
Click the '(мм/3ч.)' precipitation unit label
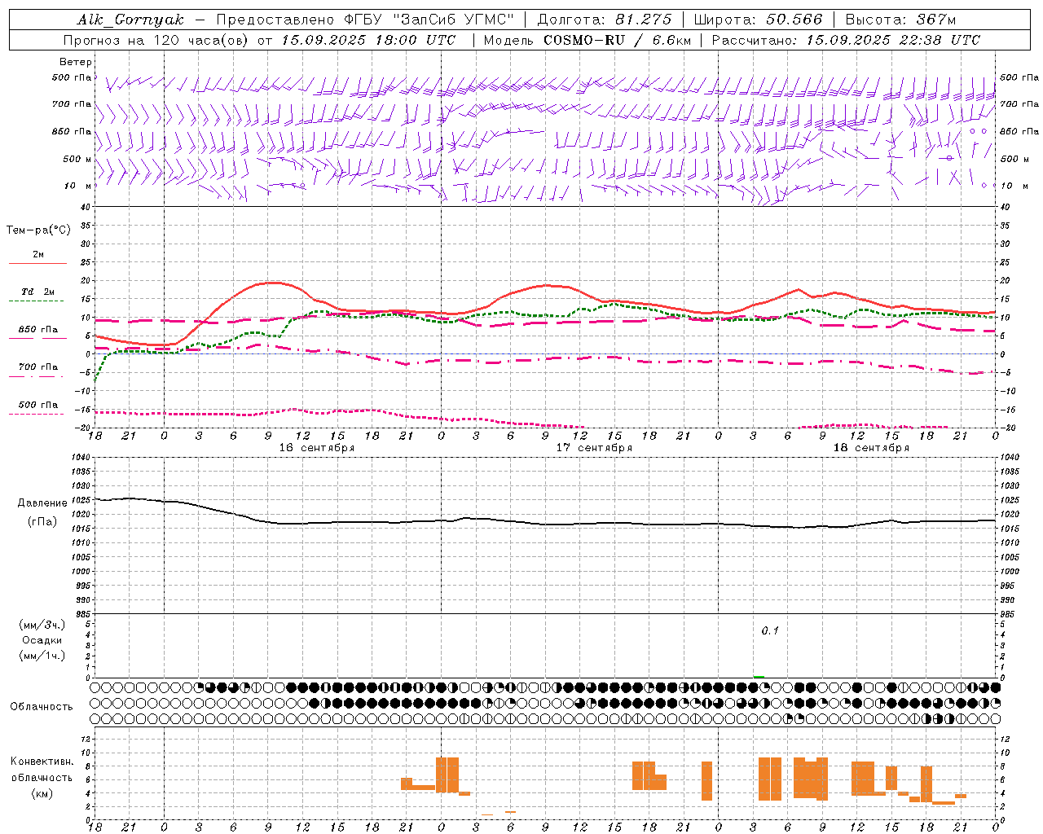click(x=42, y=625)
